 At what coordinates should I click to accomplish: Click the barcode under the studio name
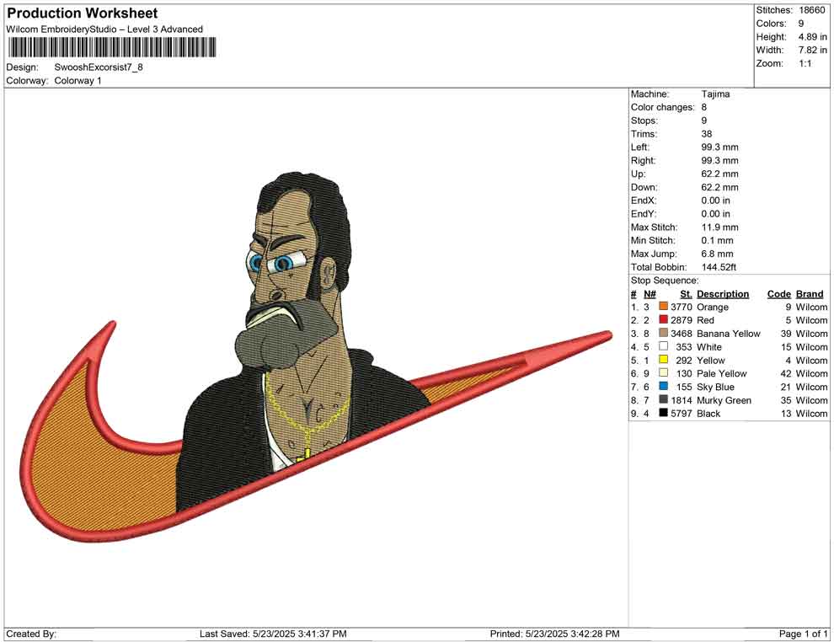(x=112, y=47)
